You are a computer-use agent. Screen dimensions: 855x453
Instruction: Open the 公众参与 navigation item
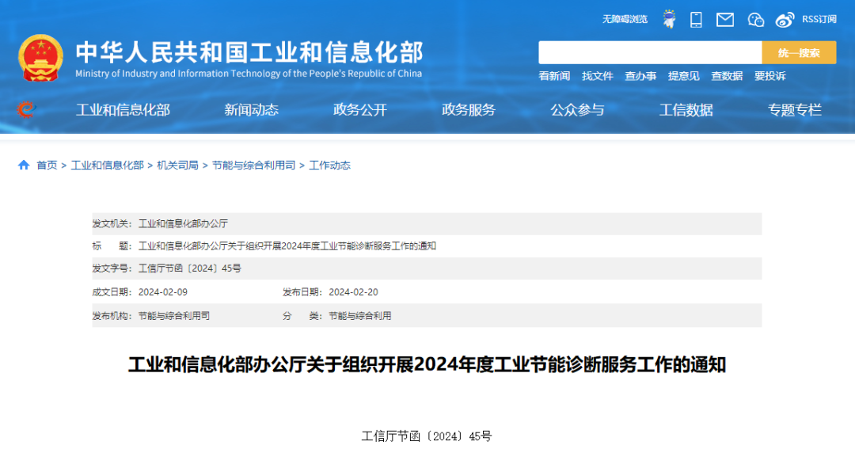click(577, 110)
